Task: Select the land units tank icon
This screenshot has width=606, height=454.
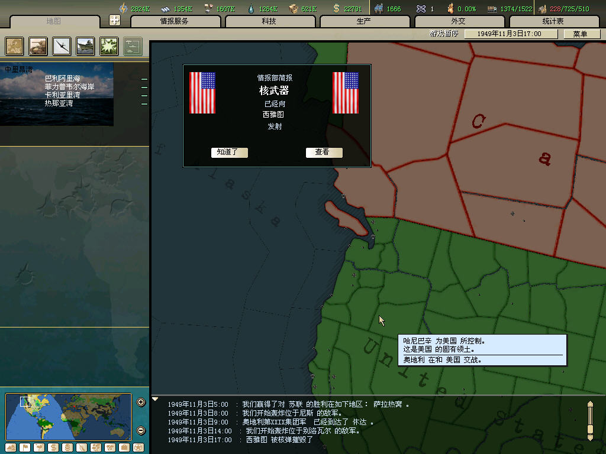Action: coord(38,46)
